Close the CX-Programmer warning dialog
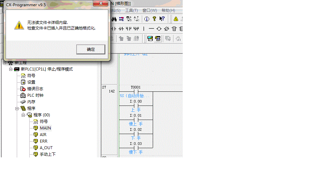 (102, 4)
